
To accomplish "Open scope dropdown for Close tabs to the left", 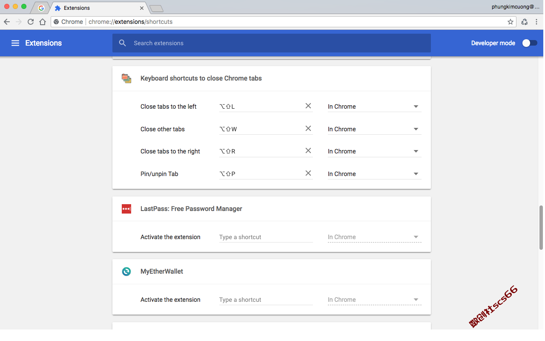I will point(375,107).
